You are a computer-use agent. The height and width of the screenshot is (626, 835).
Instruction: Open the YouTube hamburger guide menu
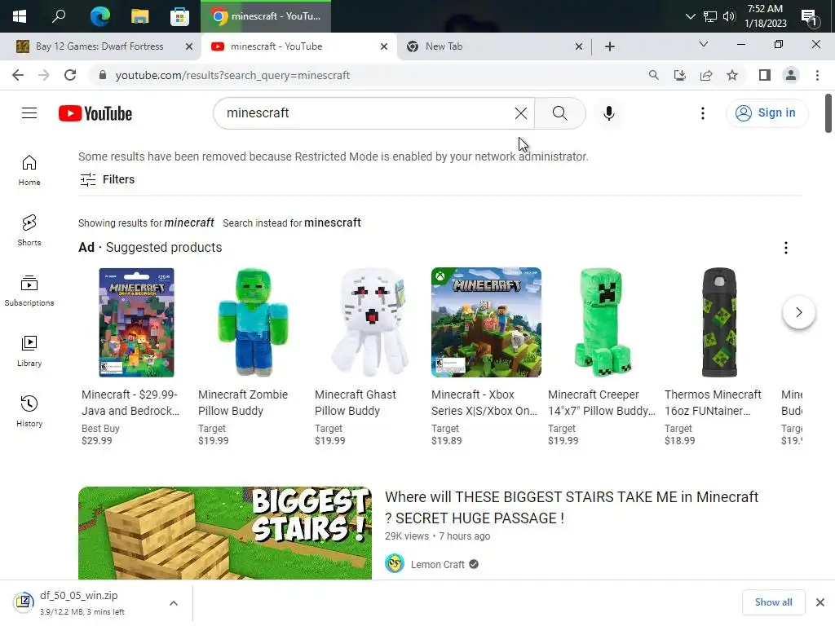tap(29, 112)
